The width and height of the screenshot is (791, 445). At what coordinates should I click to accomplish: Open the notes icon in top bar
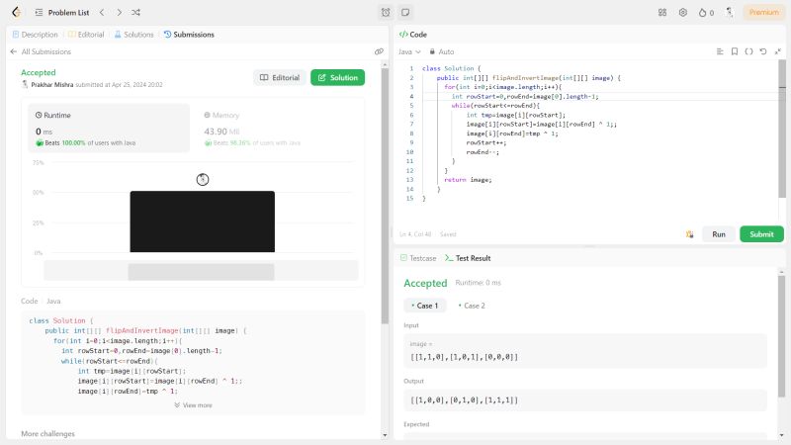click(405, 12)
